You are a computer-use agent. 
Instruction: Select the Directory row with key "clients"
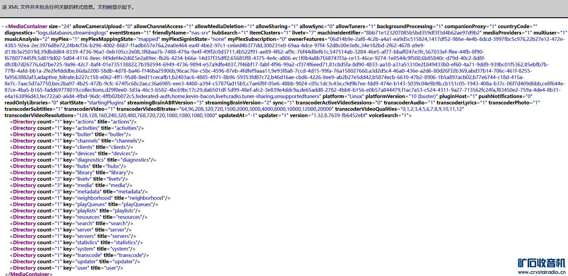[71, 147]
